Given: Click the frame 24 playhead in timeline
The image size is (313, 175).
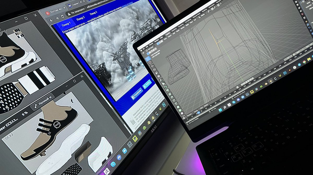Looking at the screenshot, I should pyautogui.click(x=199, y=112).
